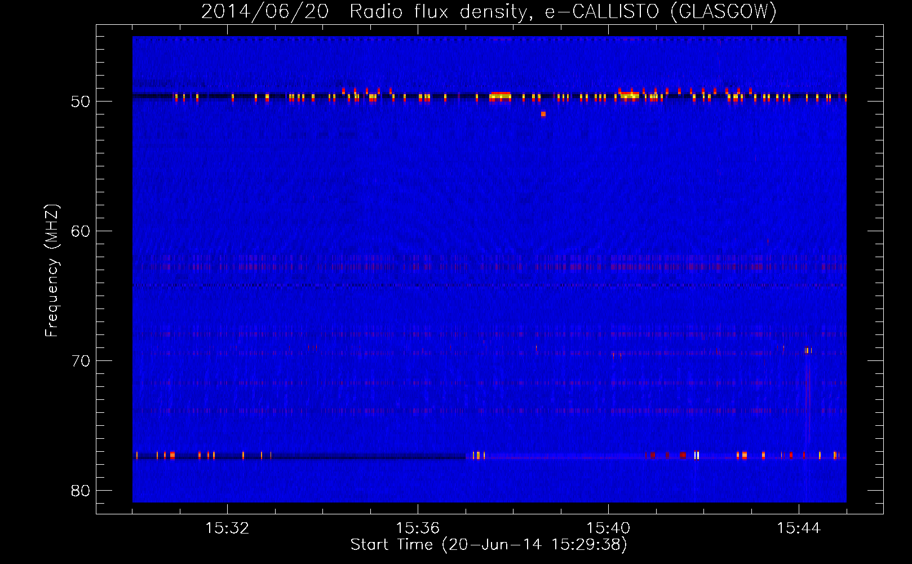The height and width of the screenshot is (564, 912).
Task: Click the 50 frequency tick label
Action: coord(81,102)
